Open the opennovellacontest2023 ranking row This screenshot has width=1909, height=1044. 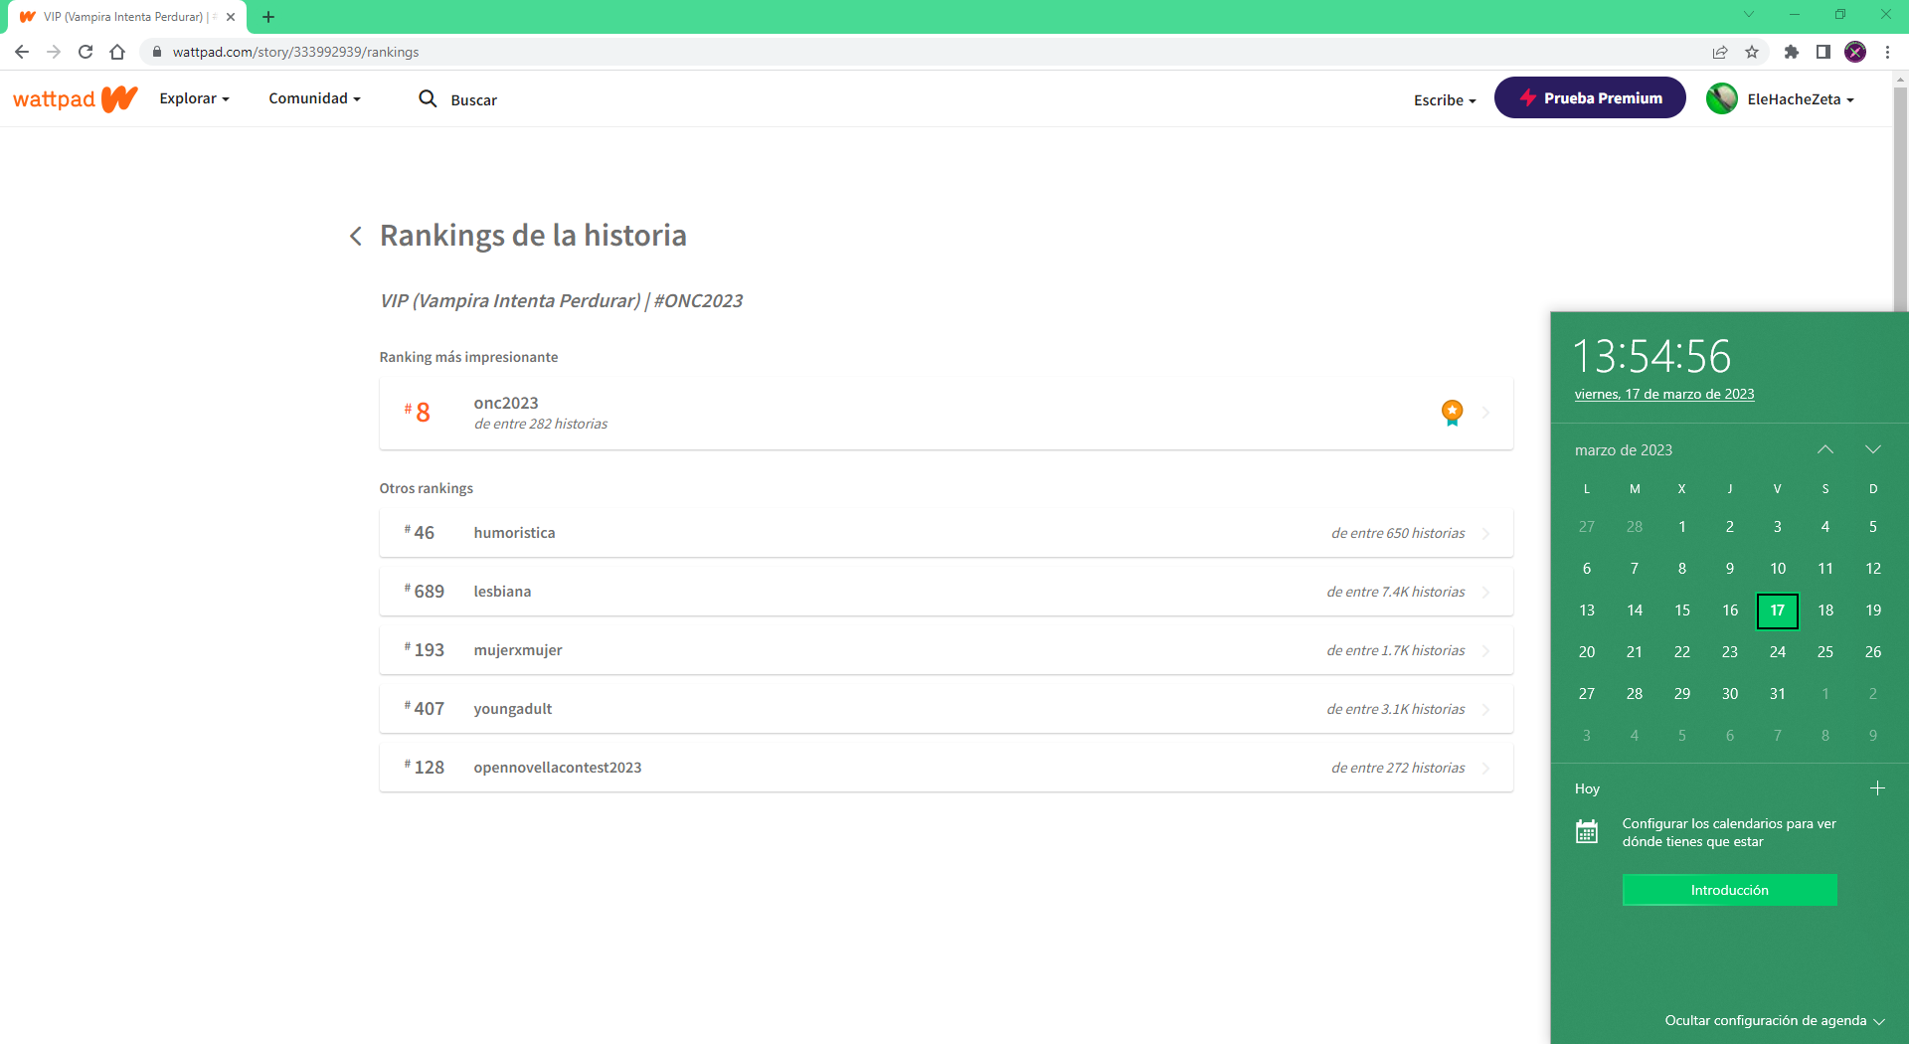(x=946, y=768)
